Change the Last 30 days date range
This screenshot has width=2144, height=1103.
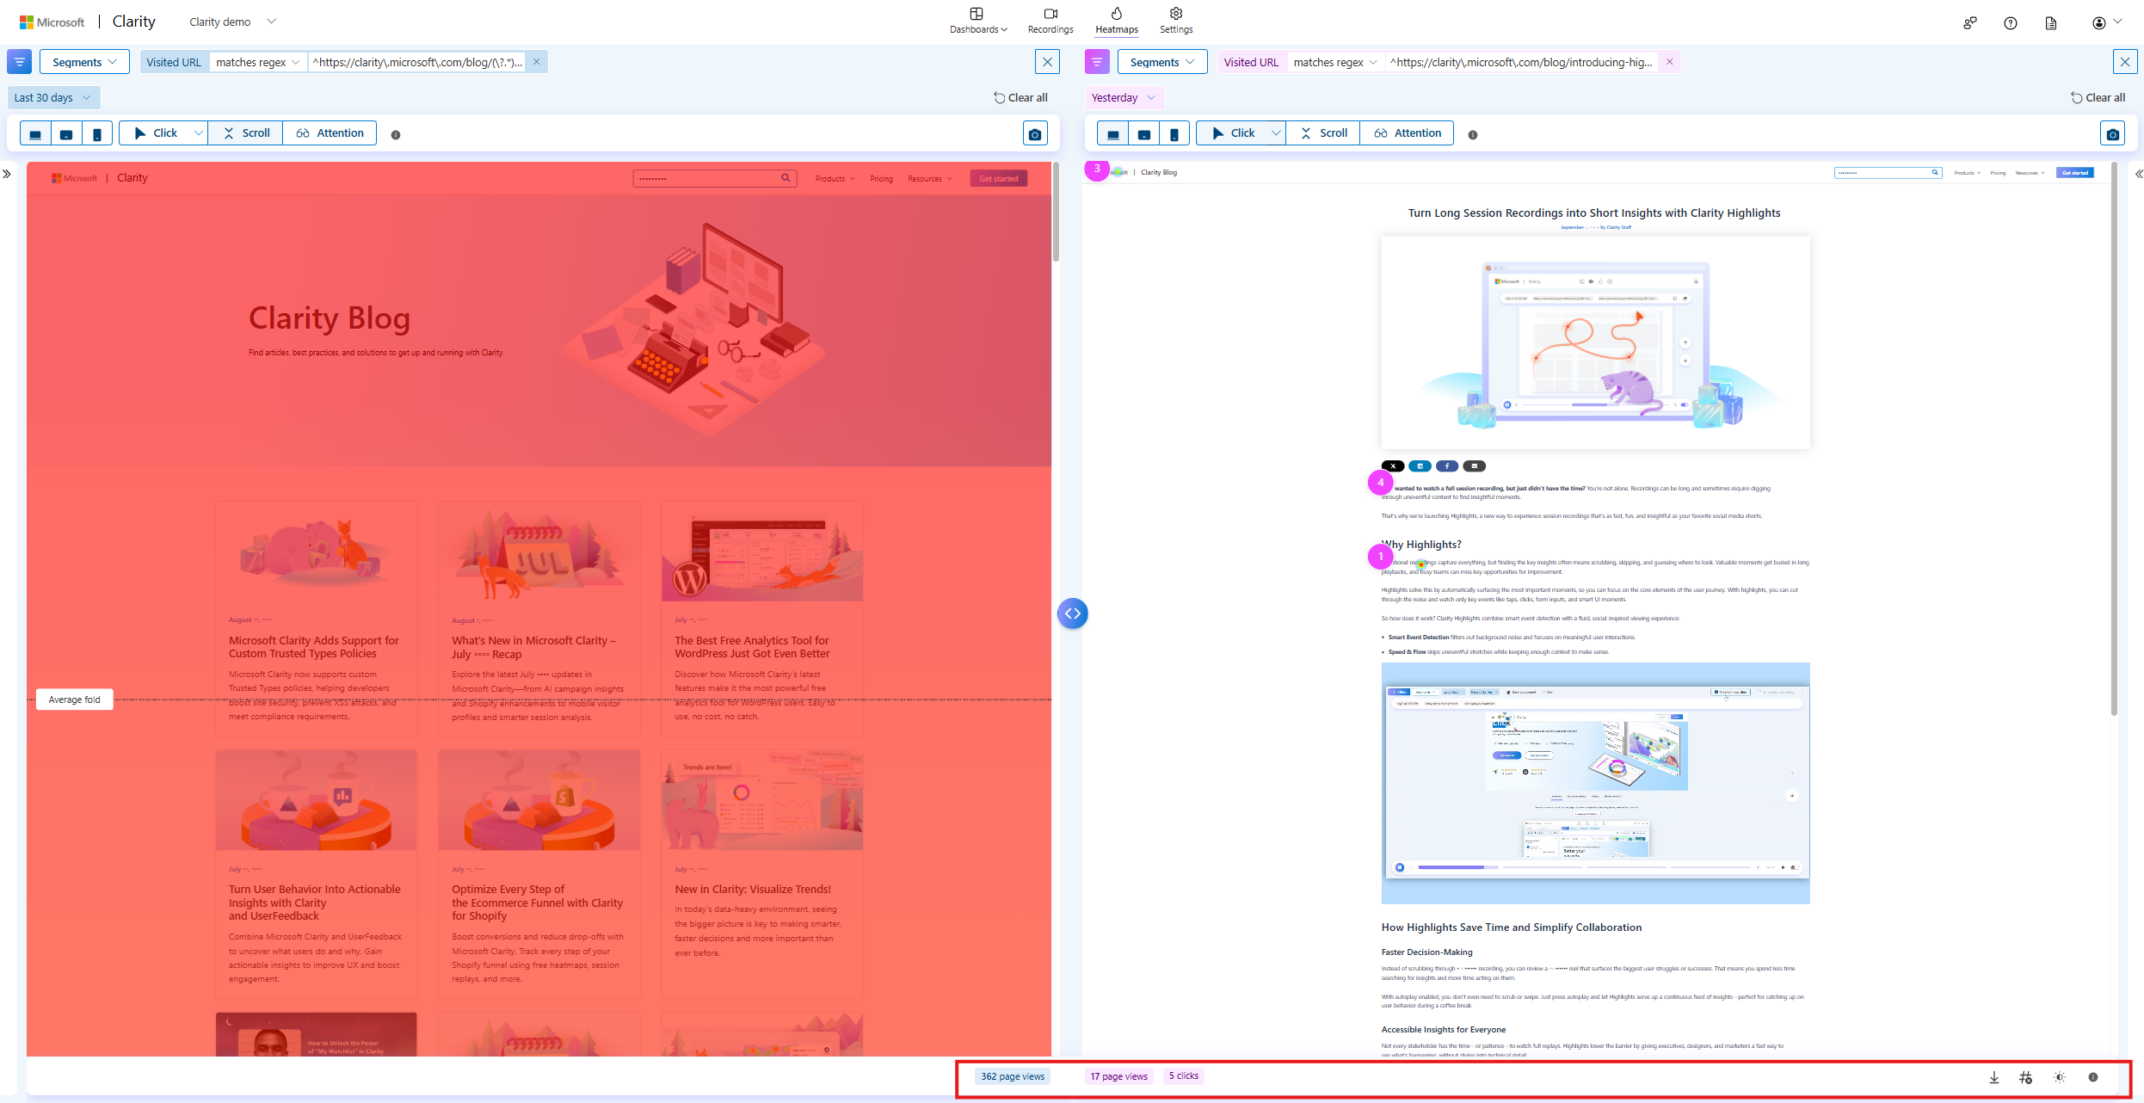pyautogui.click(x=53, y=98)
